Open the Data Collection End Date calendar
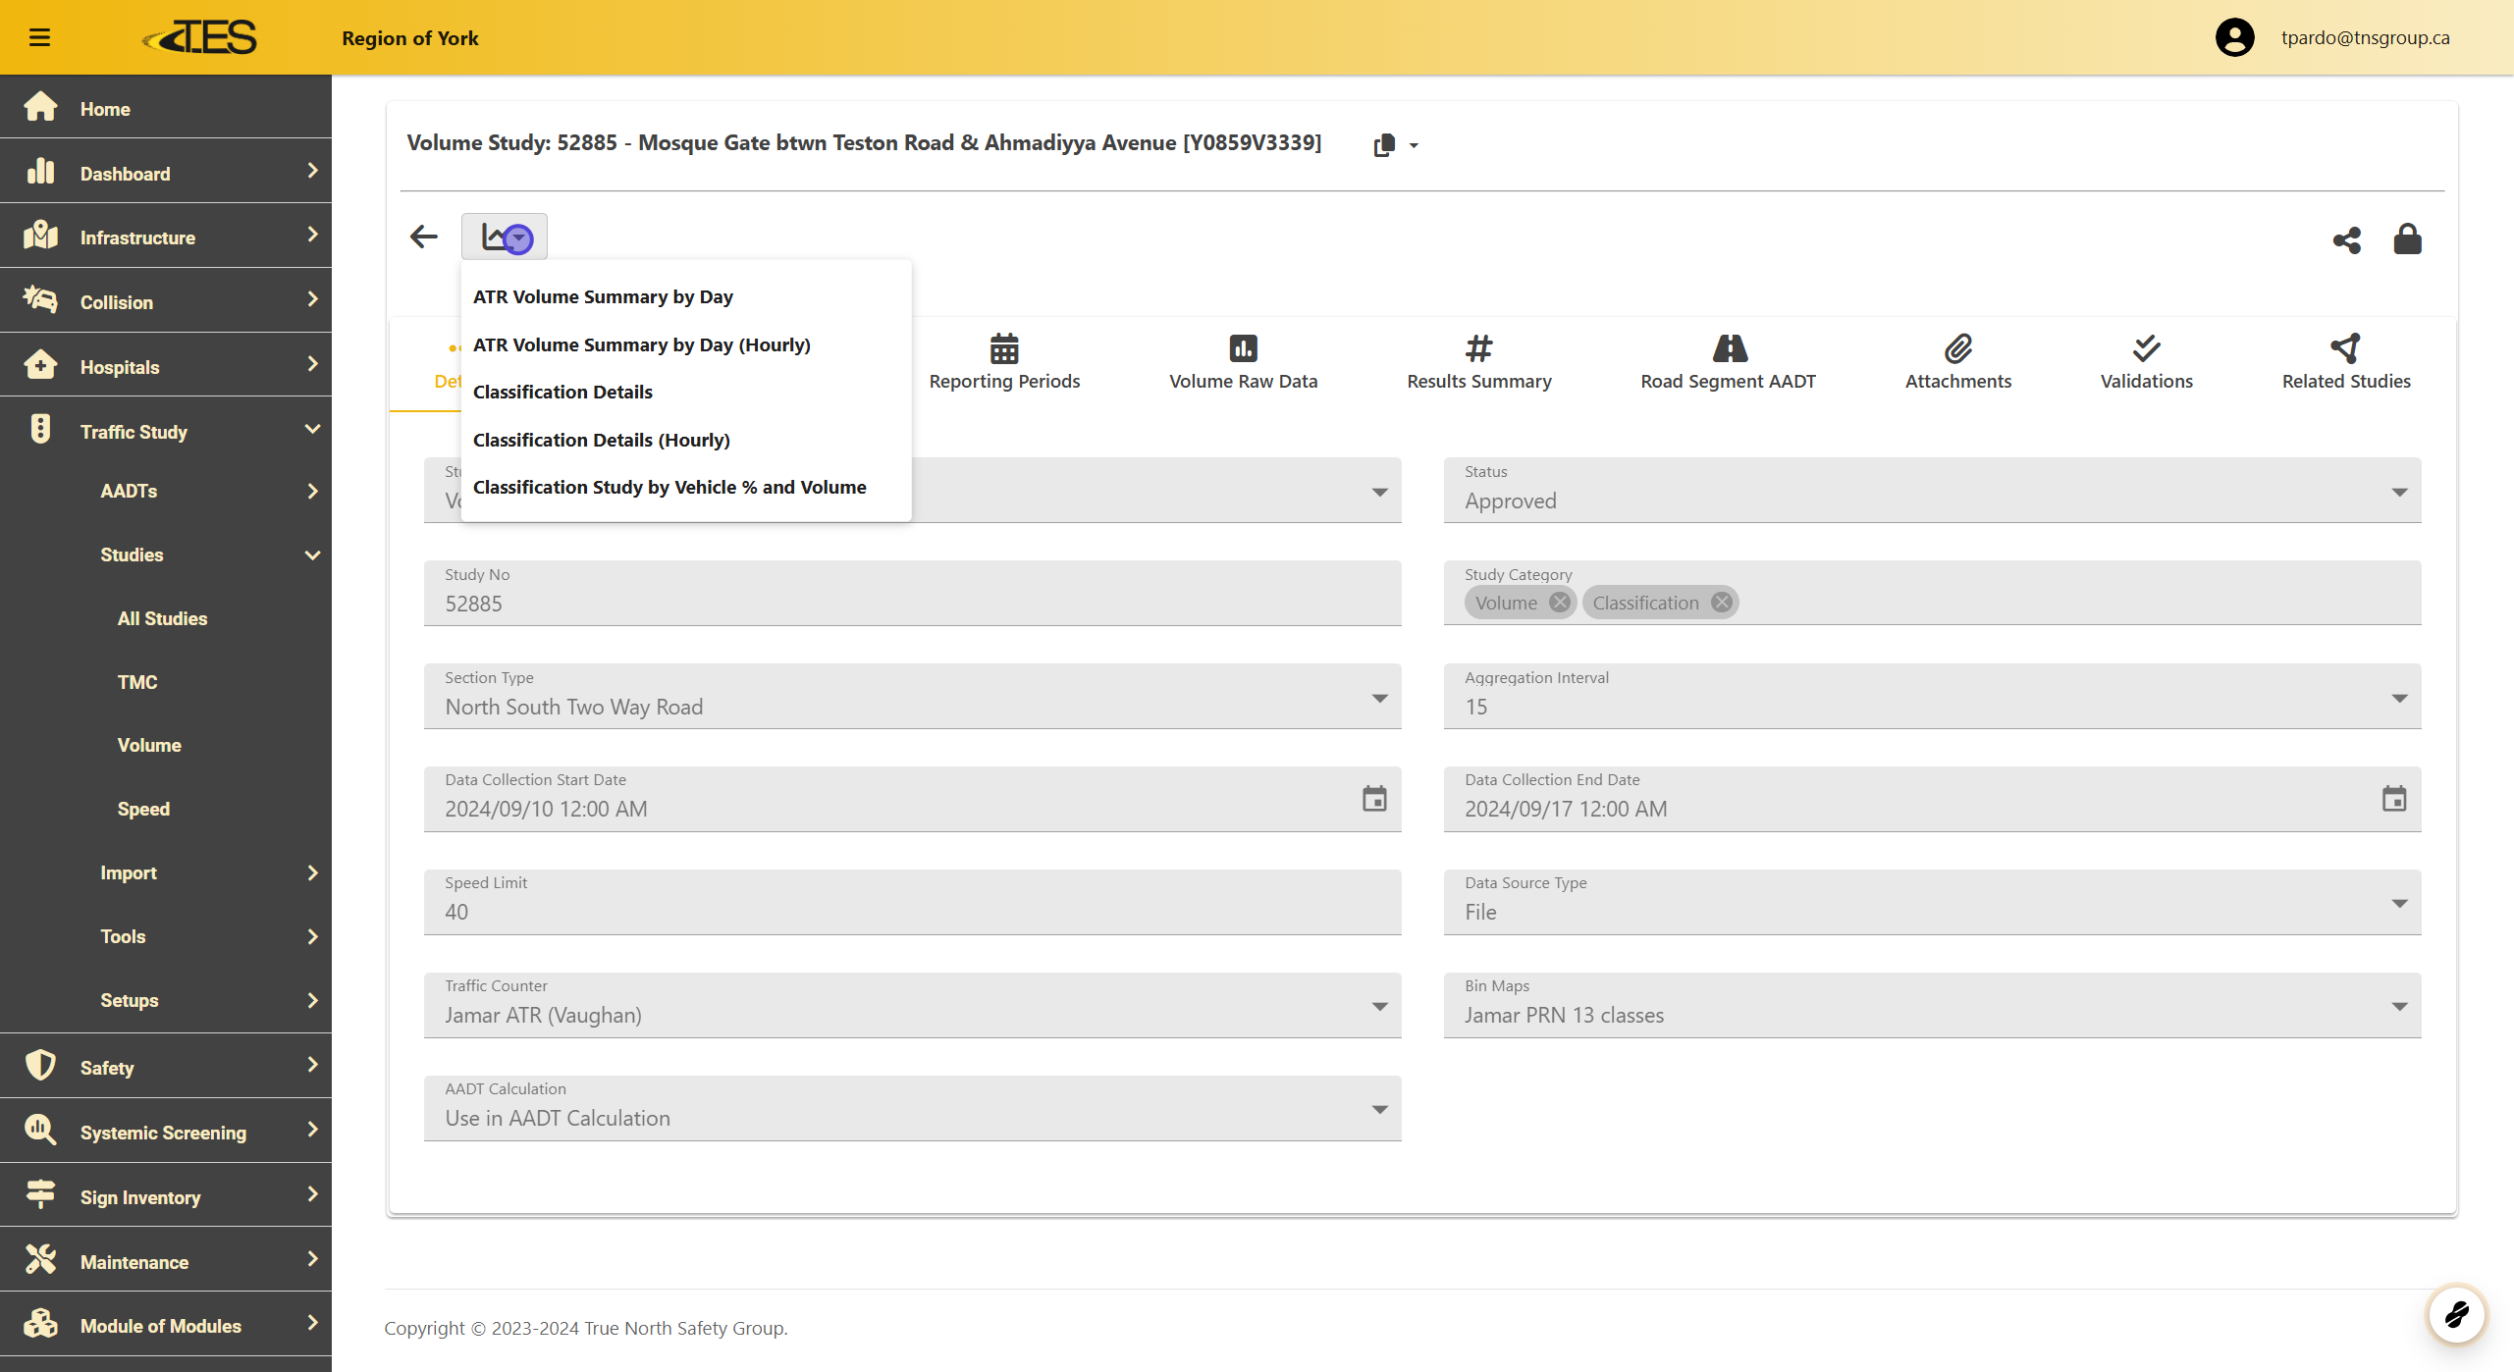 [2394, 799]
